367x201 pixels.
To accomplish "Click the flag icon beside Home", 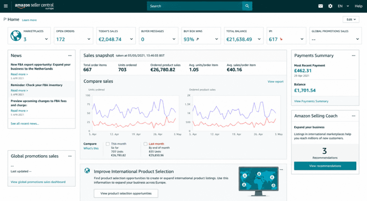I will click(5, 19).
